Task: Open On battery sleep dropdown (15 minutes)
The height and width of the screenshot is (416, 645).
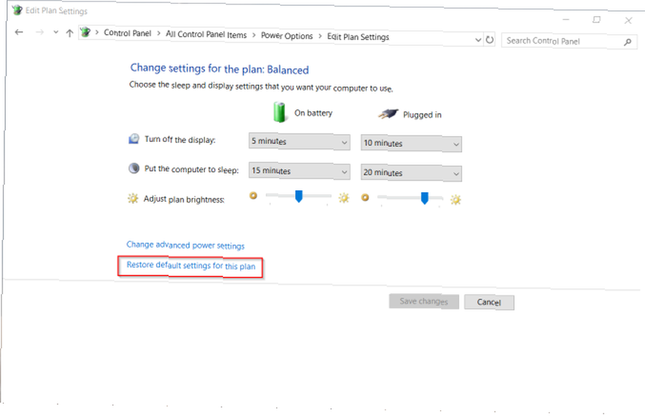Action: click(299, 171)
